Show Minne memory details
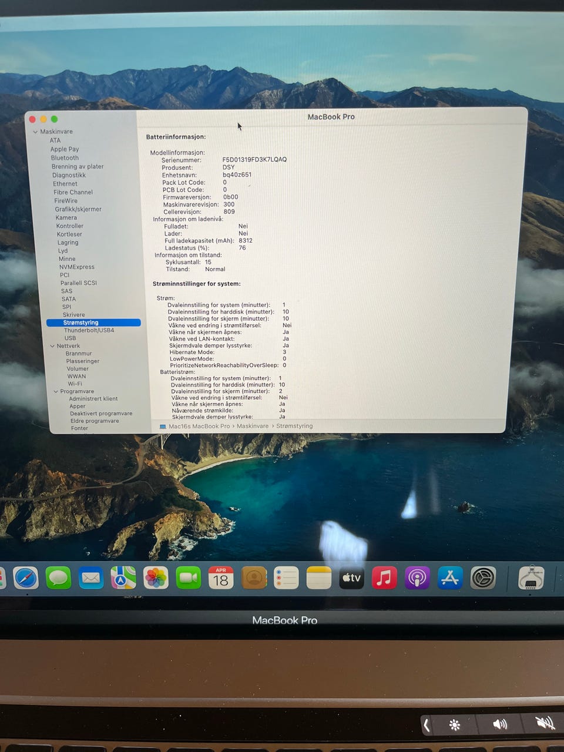The height and width of the screenshot is (752, 564). tap(67, 259)
